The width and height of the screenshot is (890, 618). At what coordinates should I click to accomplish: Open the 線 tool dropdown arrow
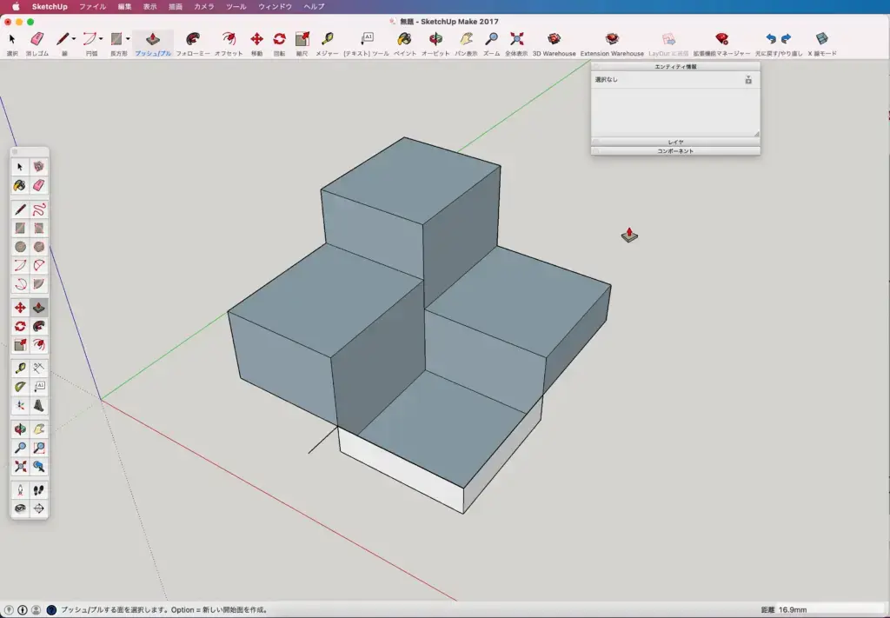point(74,38)
